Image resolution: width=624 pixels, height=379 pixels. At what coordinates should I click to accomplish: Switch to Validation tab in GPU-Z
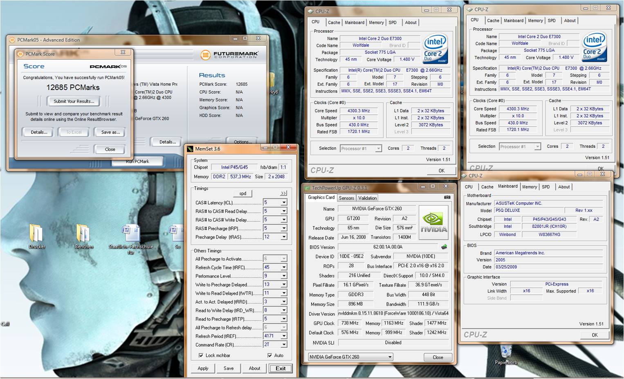coord(367,198)
